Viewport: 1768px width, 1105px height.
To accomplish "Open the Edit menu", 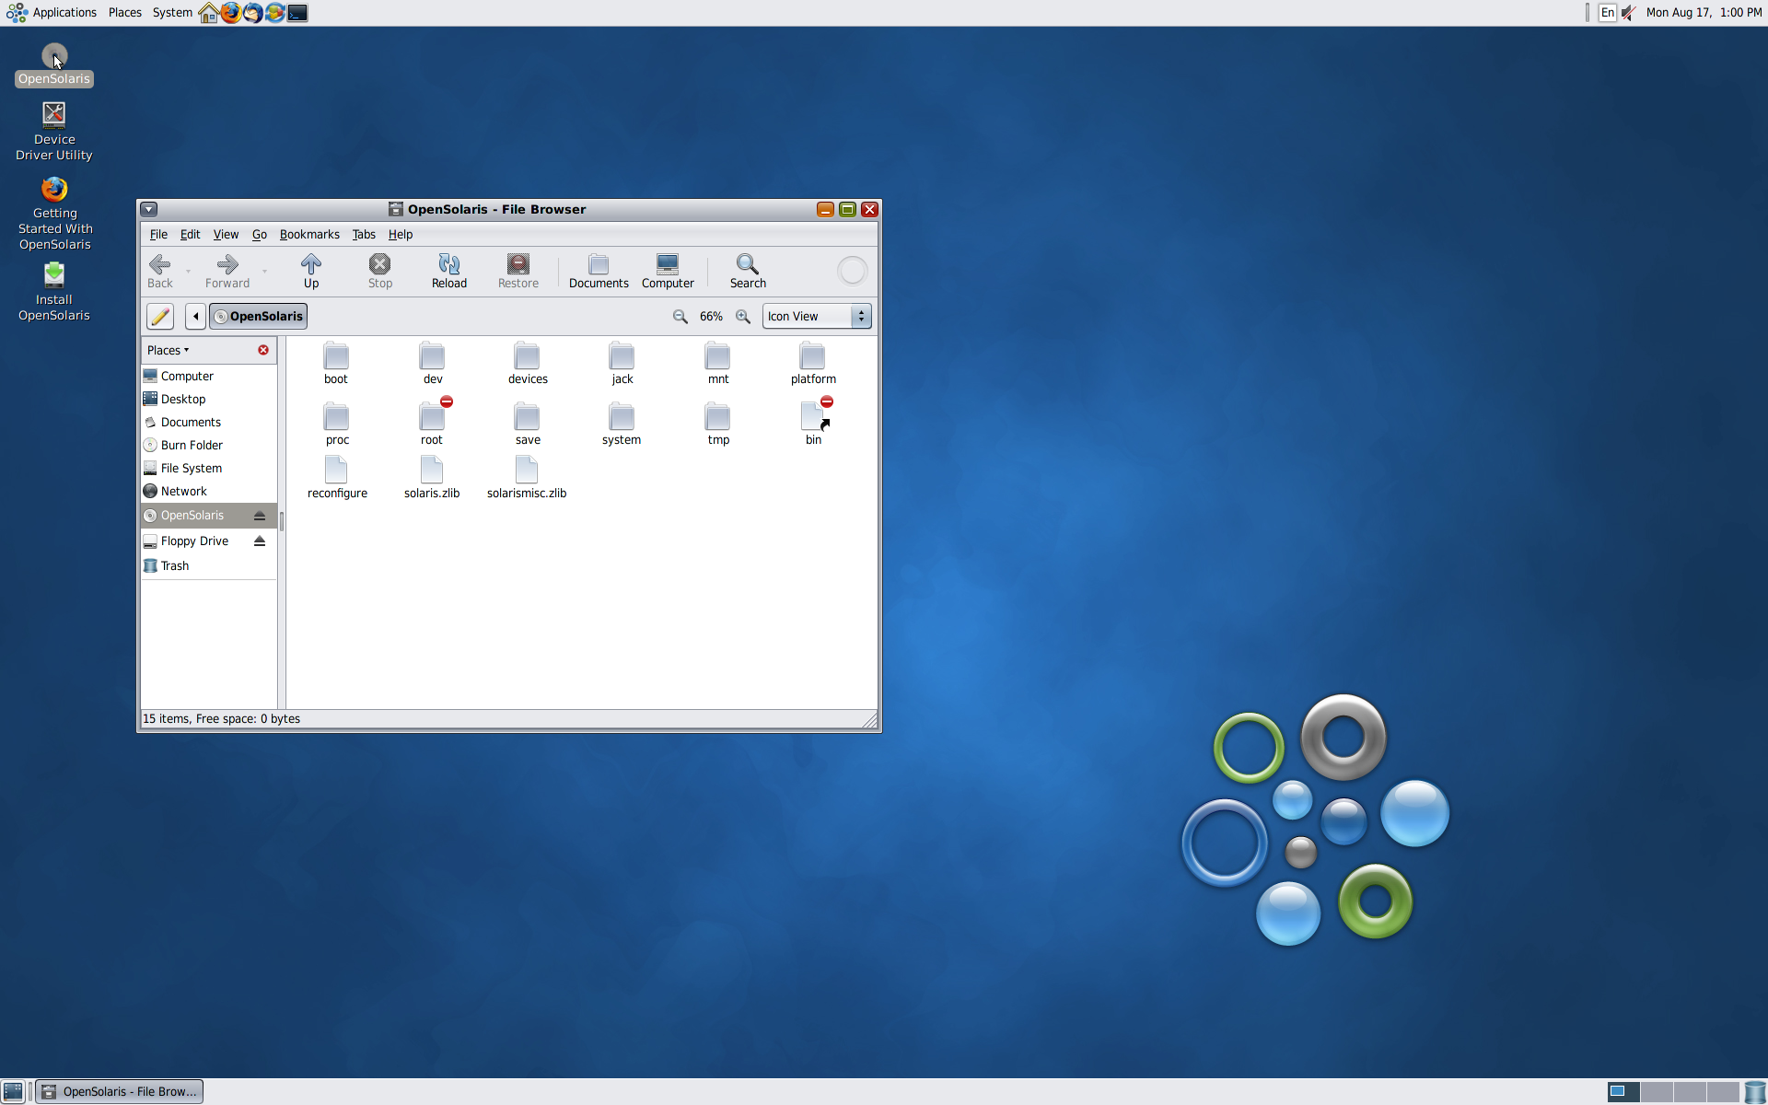I will tap(190, 235).
